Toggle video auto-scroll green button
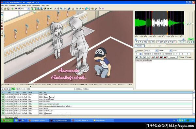 tap(13, 89)
